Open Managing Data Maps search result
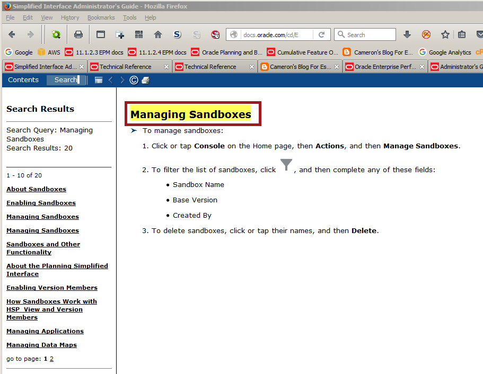This screenshot has width=483, height=374. click(x=41, y=345)
